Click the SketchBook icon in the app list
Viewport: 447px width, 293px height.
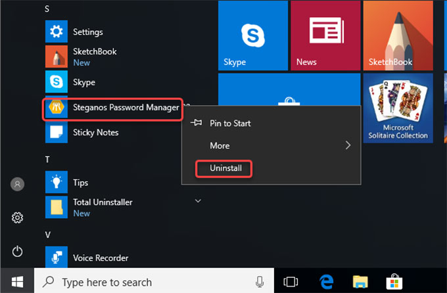click(x=57, y=56)
